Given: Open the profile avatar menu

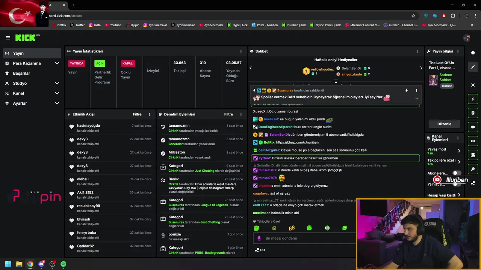Looking at the screenshot, I should pyautogui.click(x=467, y=38).
